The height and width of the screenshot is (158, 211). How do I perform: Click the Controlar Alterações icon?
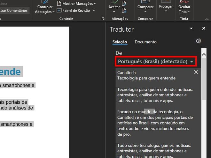click(45, 2)
